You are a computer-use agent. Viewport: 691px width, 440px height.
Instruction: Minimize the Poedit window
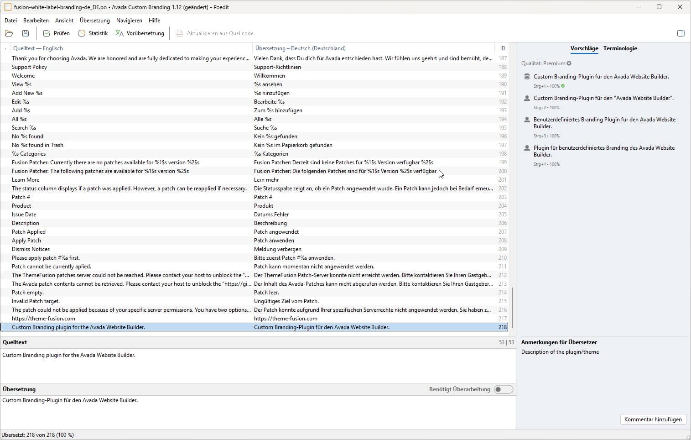pyautogui.click(x=638, y=7)
